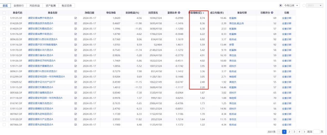Check the box for fund 519125.OF
The height and width of the screenshot is (135, 327).
(4, 18)
